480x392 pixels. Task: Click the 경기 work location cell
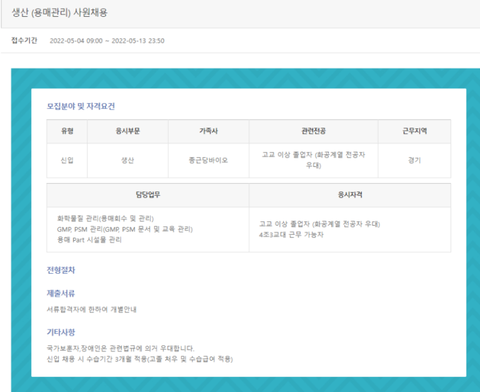[414, 160]
